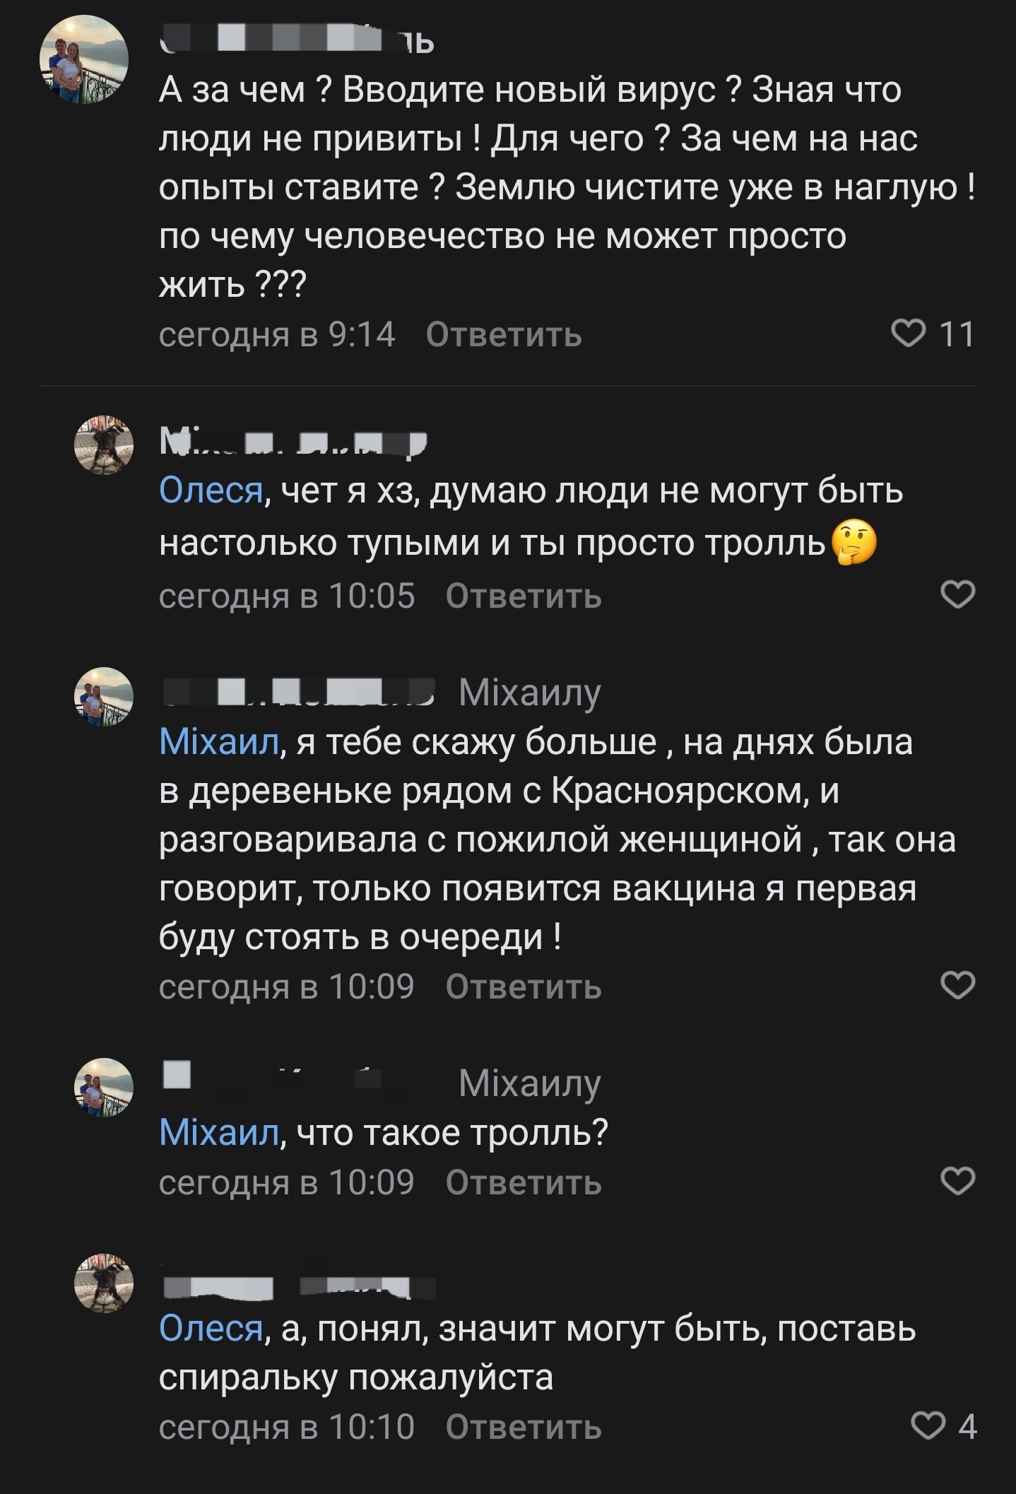Open avatar next to the 10:05 reply
The image size is (1016, 1494).
pos(104,445)
